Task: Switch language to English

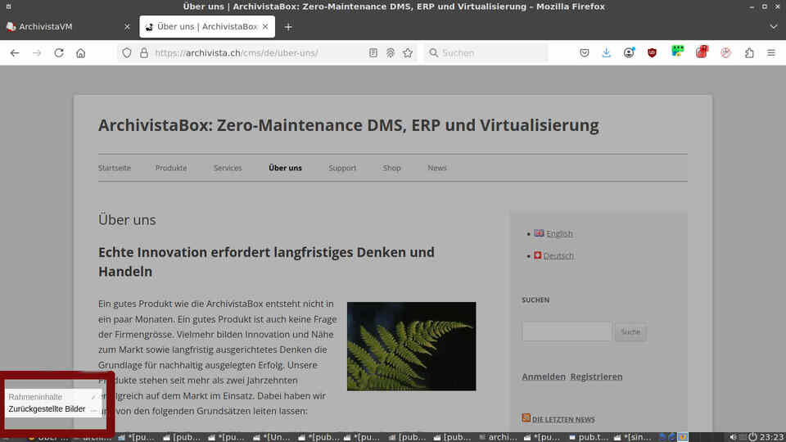Action: point(559,233)
